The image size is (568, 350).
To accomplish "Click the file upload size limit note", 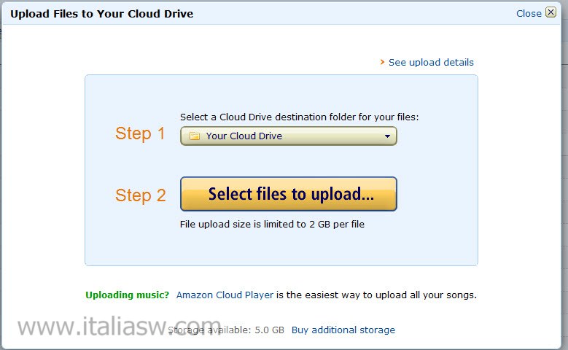I will tap(272, 225).
